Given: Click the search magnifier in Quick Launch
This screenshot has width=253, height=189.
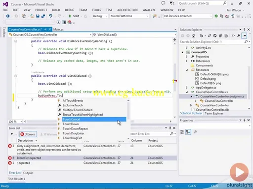Looking at the screenshot, I should click(x=225, y=3).
